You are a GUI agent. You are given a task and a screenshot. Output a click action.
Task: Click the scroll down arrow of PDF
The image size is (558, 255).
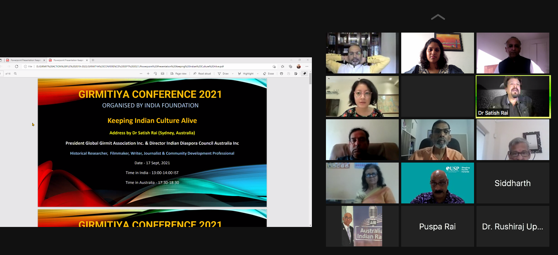tap(310, 225)
